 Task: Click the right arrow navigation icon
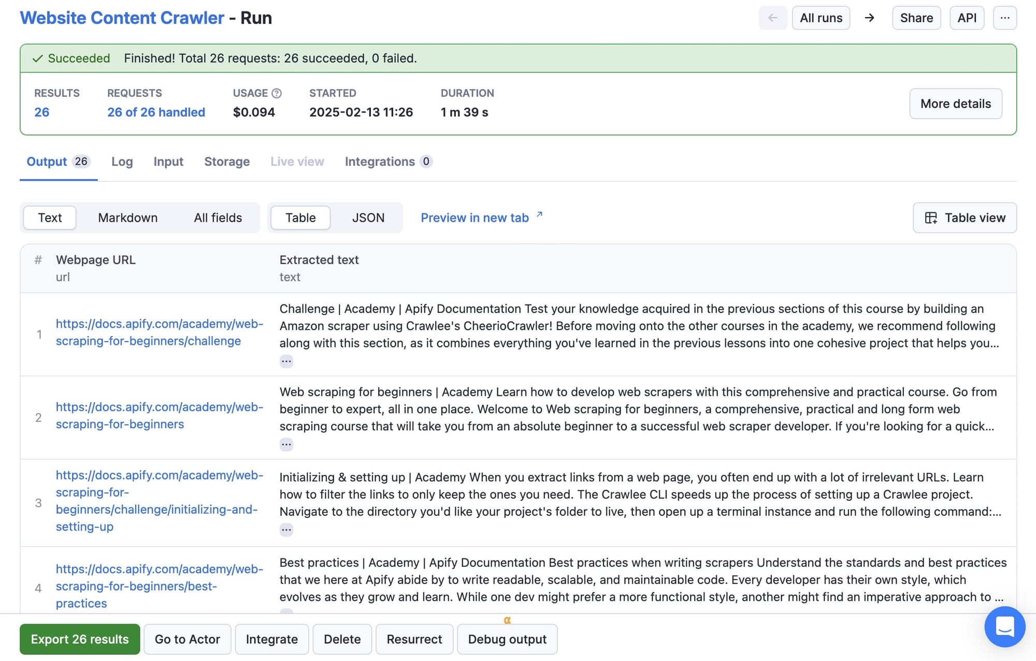click(869, 18)
